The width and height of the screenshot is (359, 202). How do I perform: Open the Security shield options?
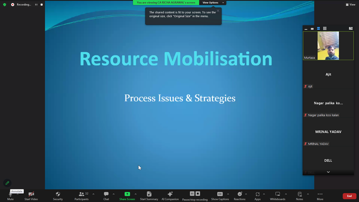pos(58,194)
